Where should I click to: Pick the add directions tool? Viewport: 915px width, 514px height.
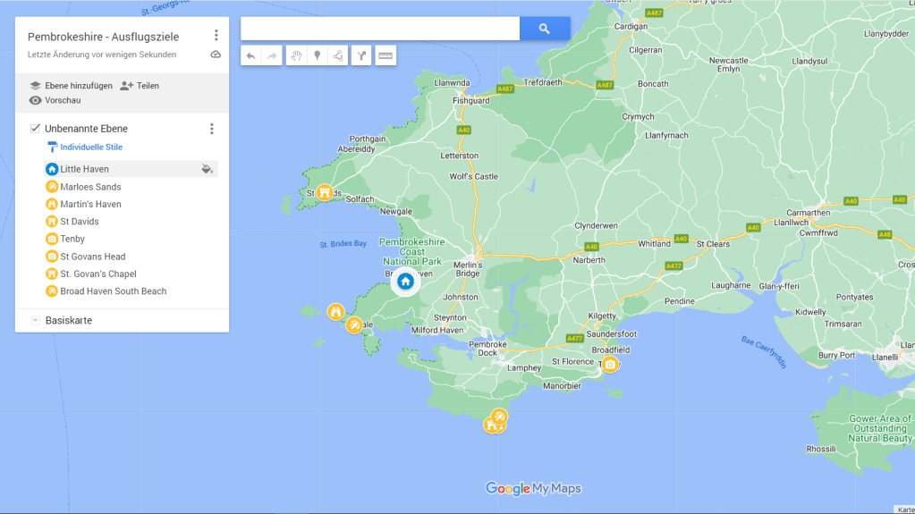pyautogui.click(x=361, y=55)
